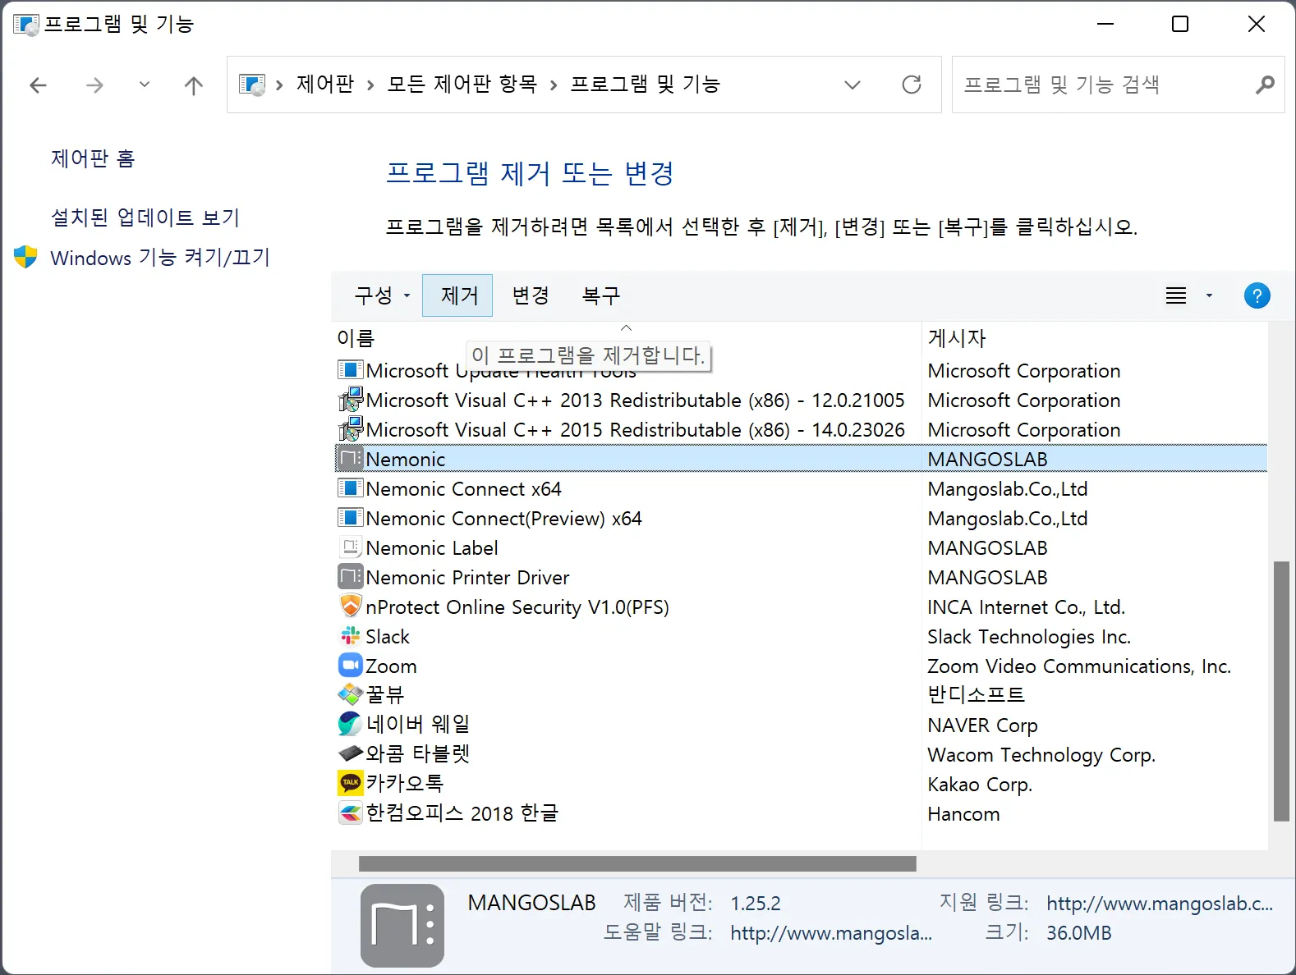1296x975 pixels.
Task: Open the 구성 dropdown menu
Action: pyautogui.click(x=382, y=295)
